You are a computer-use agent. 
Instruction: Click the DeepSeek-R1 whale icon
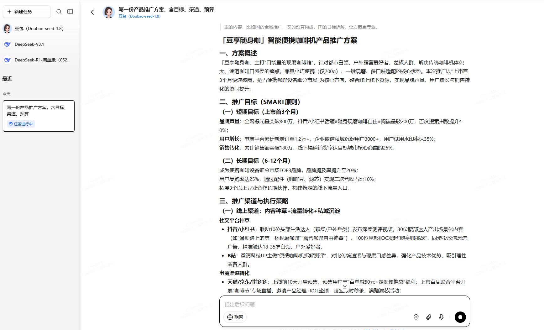(8, 60)
